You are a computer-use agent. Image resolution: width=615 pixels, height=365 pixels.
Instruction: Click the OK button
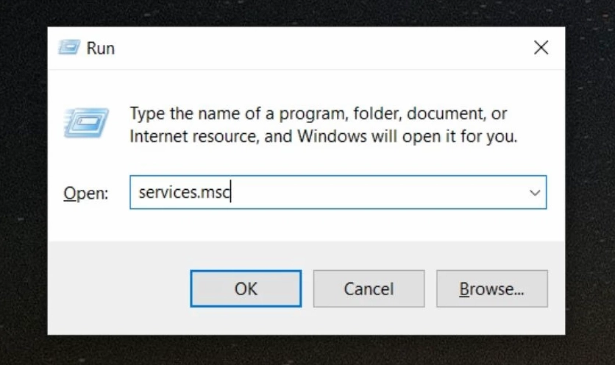point(246,288)
